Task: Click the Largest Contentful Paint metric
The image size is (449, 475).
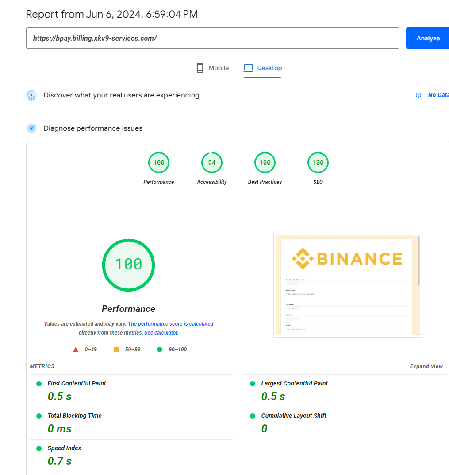Action: click(x=294, y=383)
